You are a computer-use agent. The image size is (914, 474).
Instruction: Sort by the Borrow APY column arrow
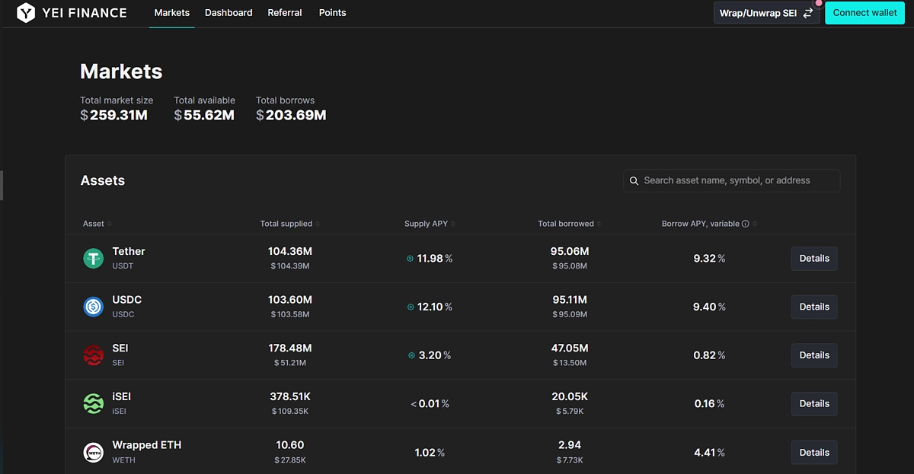coord(755,224)
